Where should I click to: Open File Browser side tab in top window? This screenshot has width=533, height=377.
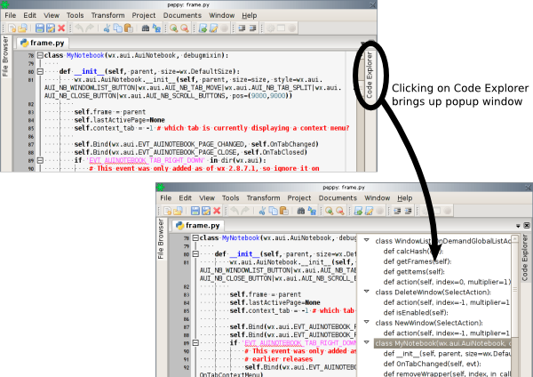[x=6, y=58]
